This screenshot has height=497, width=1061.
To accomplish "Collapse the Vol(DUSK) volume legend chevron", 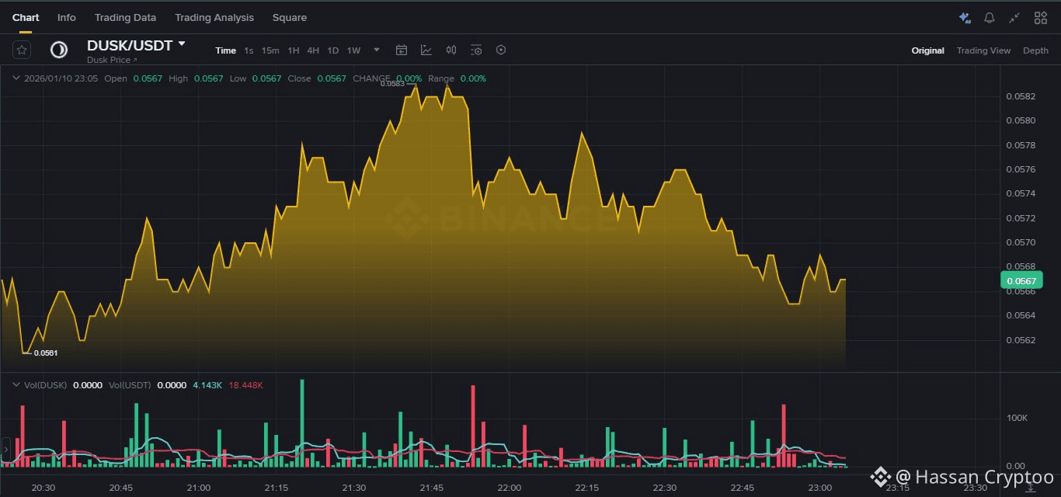I will [x=16, y=384].
